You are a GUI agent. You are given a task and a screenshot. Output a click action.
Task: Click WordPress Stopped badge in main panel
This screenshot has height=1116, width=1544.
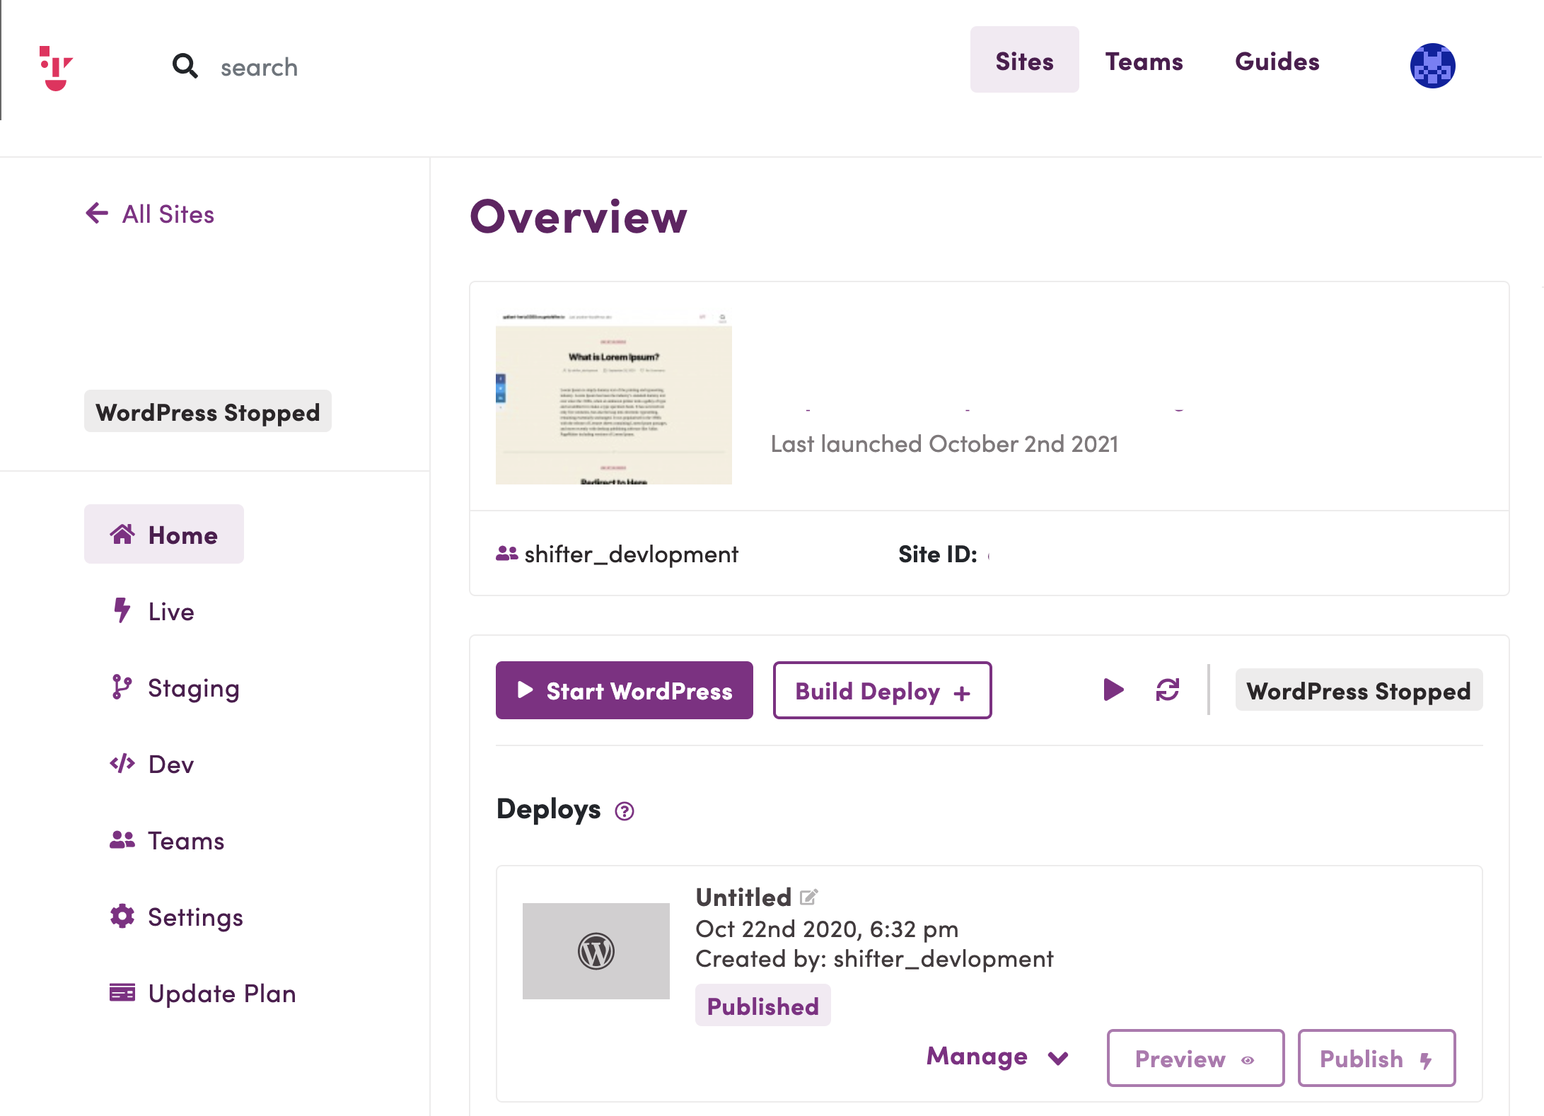pyautogui.click(x=1359, y=690)
